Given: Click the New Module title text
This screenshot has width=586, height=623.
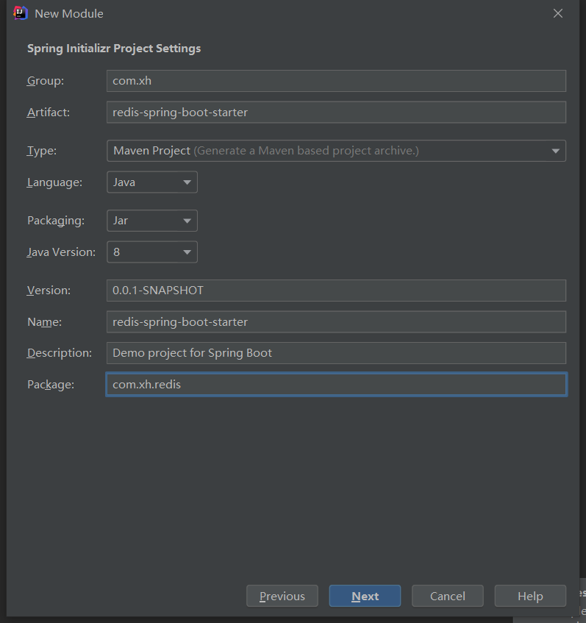Looking at the screenshot, I should click(69, 13).
